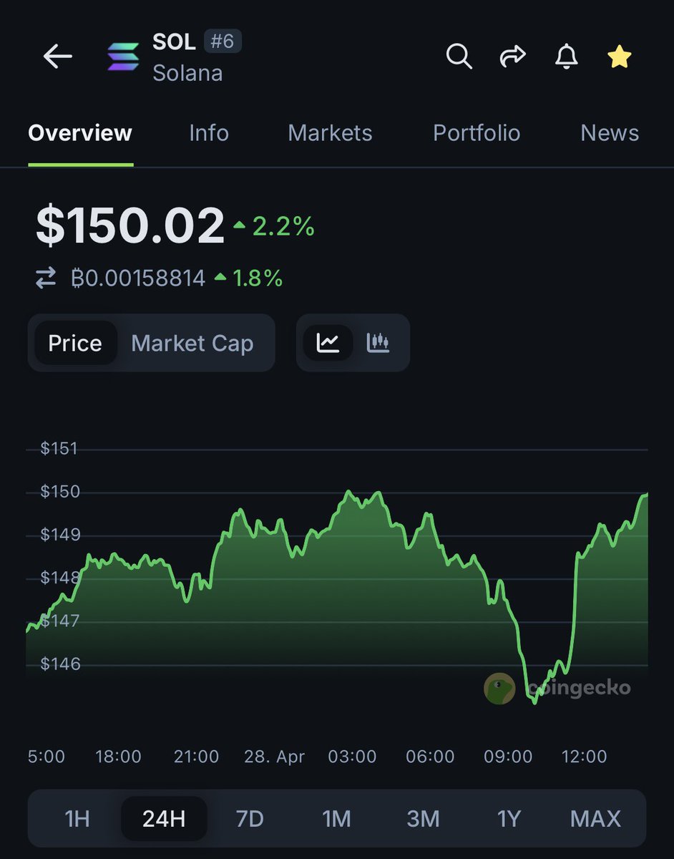Choose the 24H time range
Viewport: 674px width, 859px height.
point(164,819)
